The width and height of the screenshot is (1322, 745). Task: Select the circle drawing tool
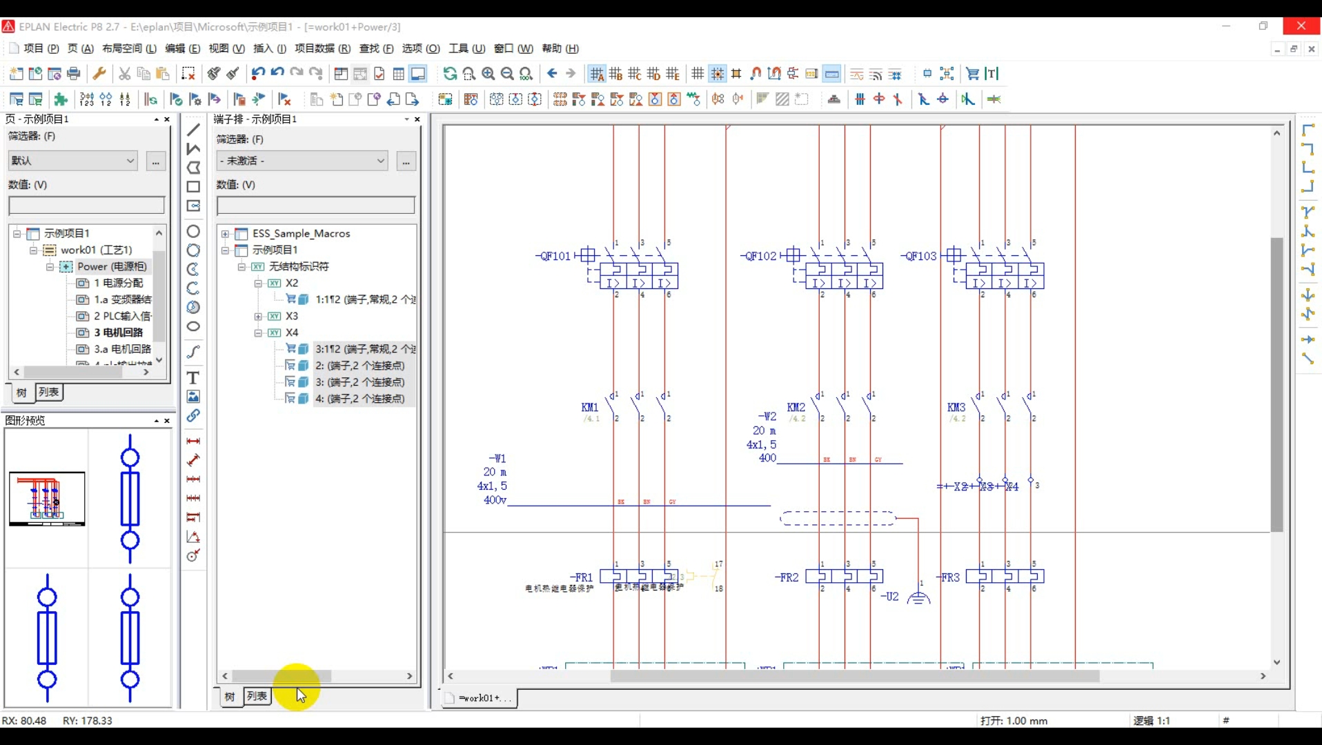pyautogui.click(x=193, y=231)
